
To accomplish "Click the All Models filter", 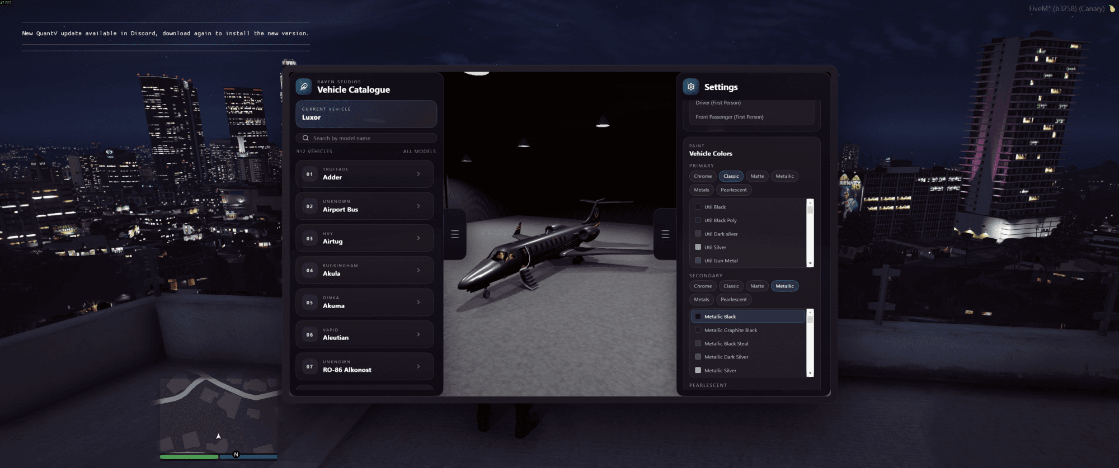I will click(x=419, y=152).
